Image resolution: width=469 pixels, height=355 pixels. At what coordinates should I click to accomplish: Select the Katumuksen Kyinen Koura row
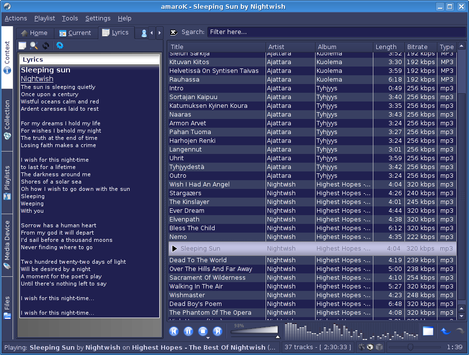[312, 106]
